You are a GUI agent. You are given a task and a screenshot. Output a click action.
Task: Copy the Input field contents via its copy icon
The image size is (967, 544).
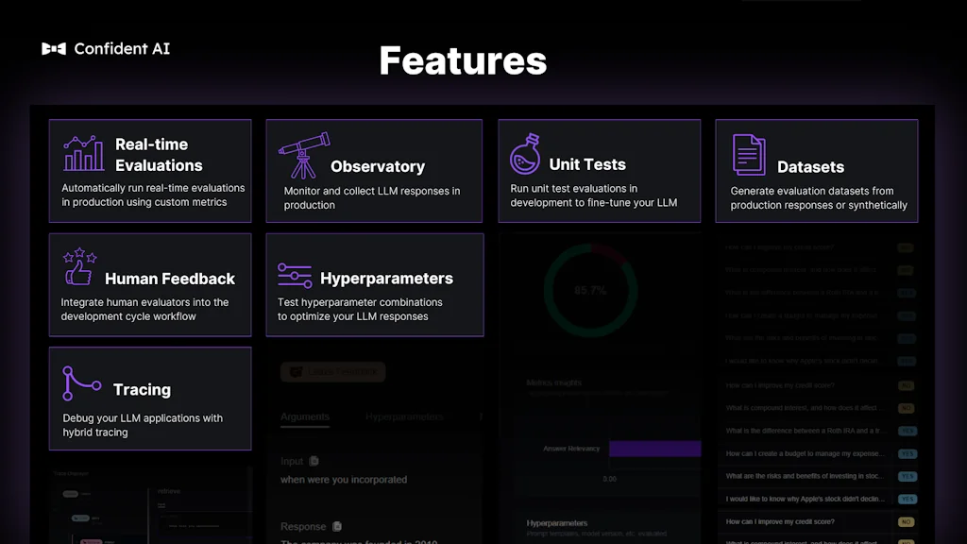coord(314,461)
